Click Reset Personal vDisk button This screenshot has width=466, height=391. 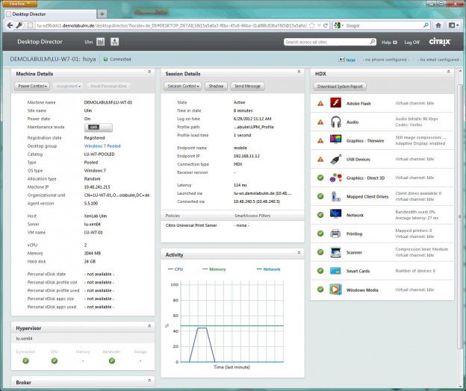(x=109, y=86)
